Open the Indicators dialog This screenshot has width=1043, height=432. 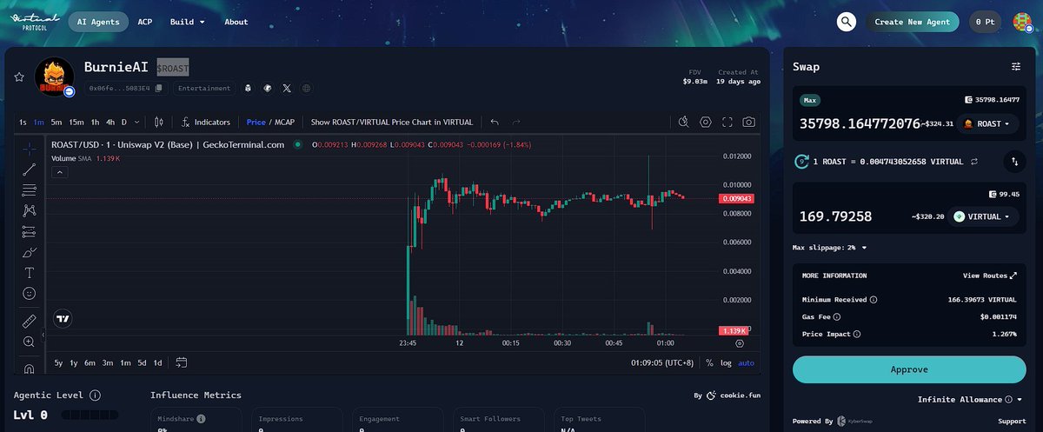coord(206,123)
